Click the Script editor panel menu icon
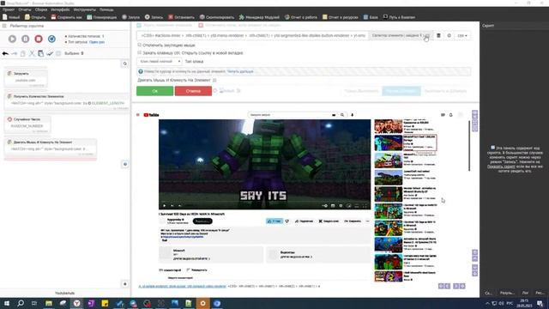The image size is (549, 309). 4,26
